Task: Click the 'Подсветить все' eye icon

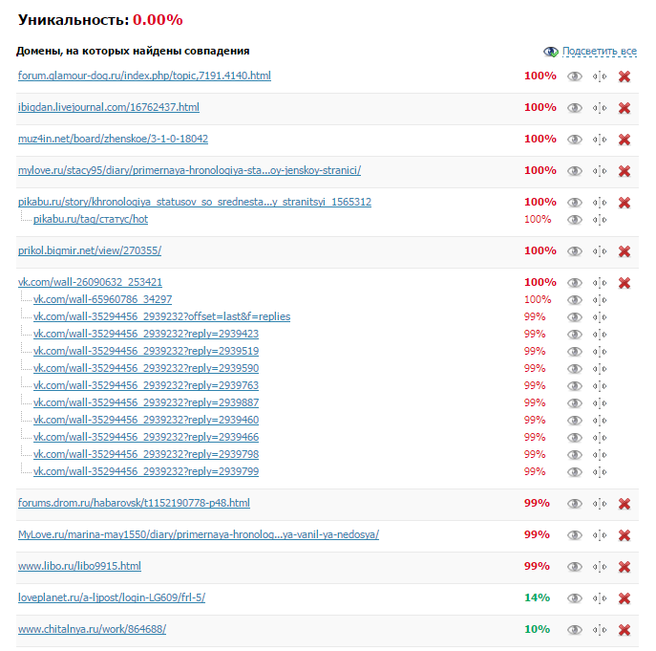Action: tap(551, 52)
